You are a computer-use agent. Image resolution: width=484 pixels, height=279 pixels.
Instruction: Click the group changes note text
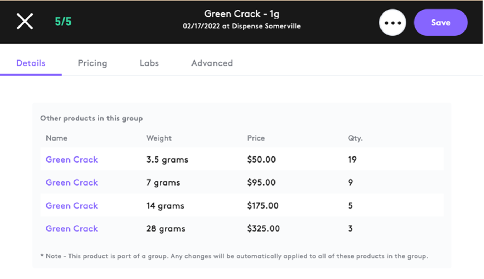pyautogui.click(x=234, y=256)
